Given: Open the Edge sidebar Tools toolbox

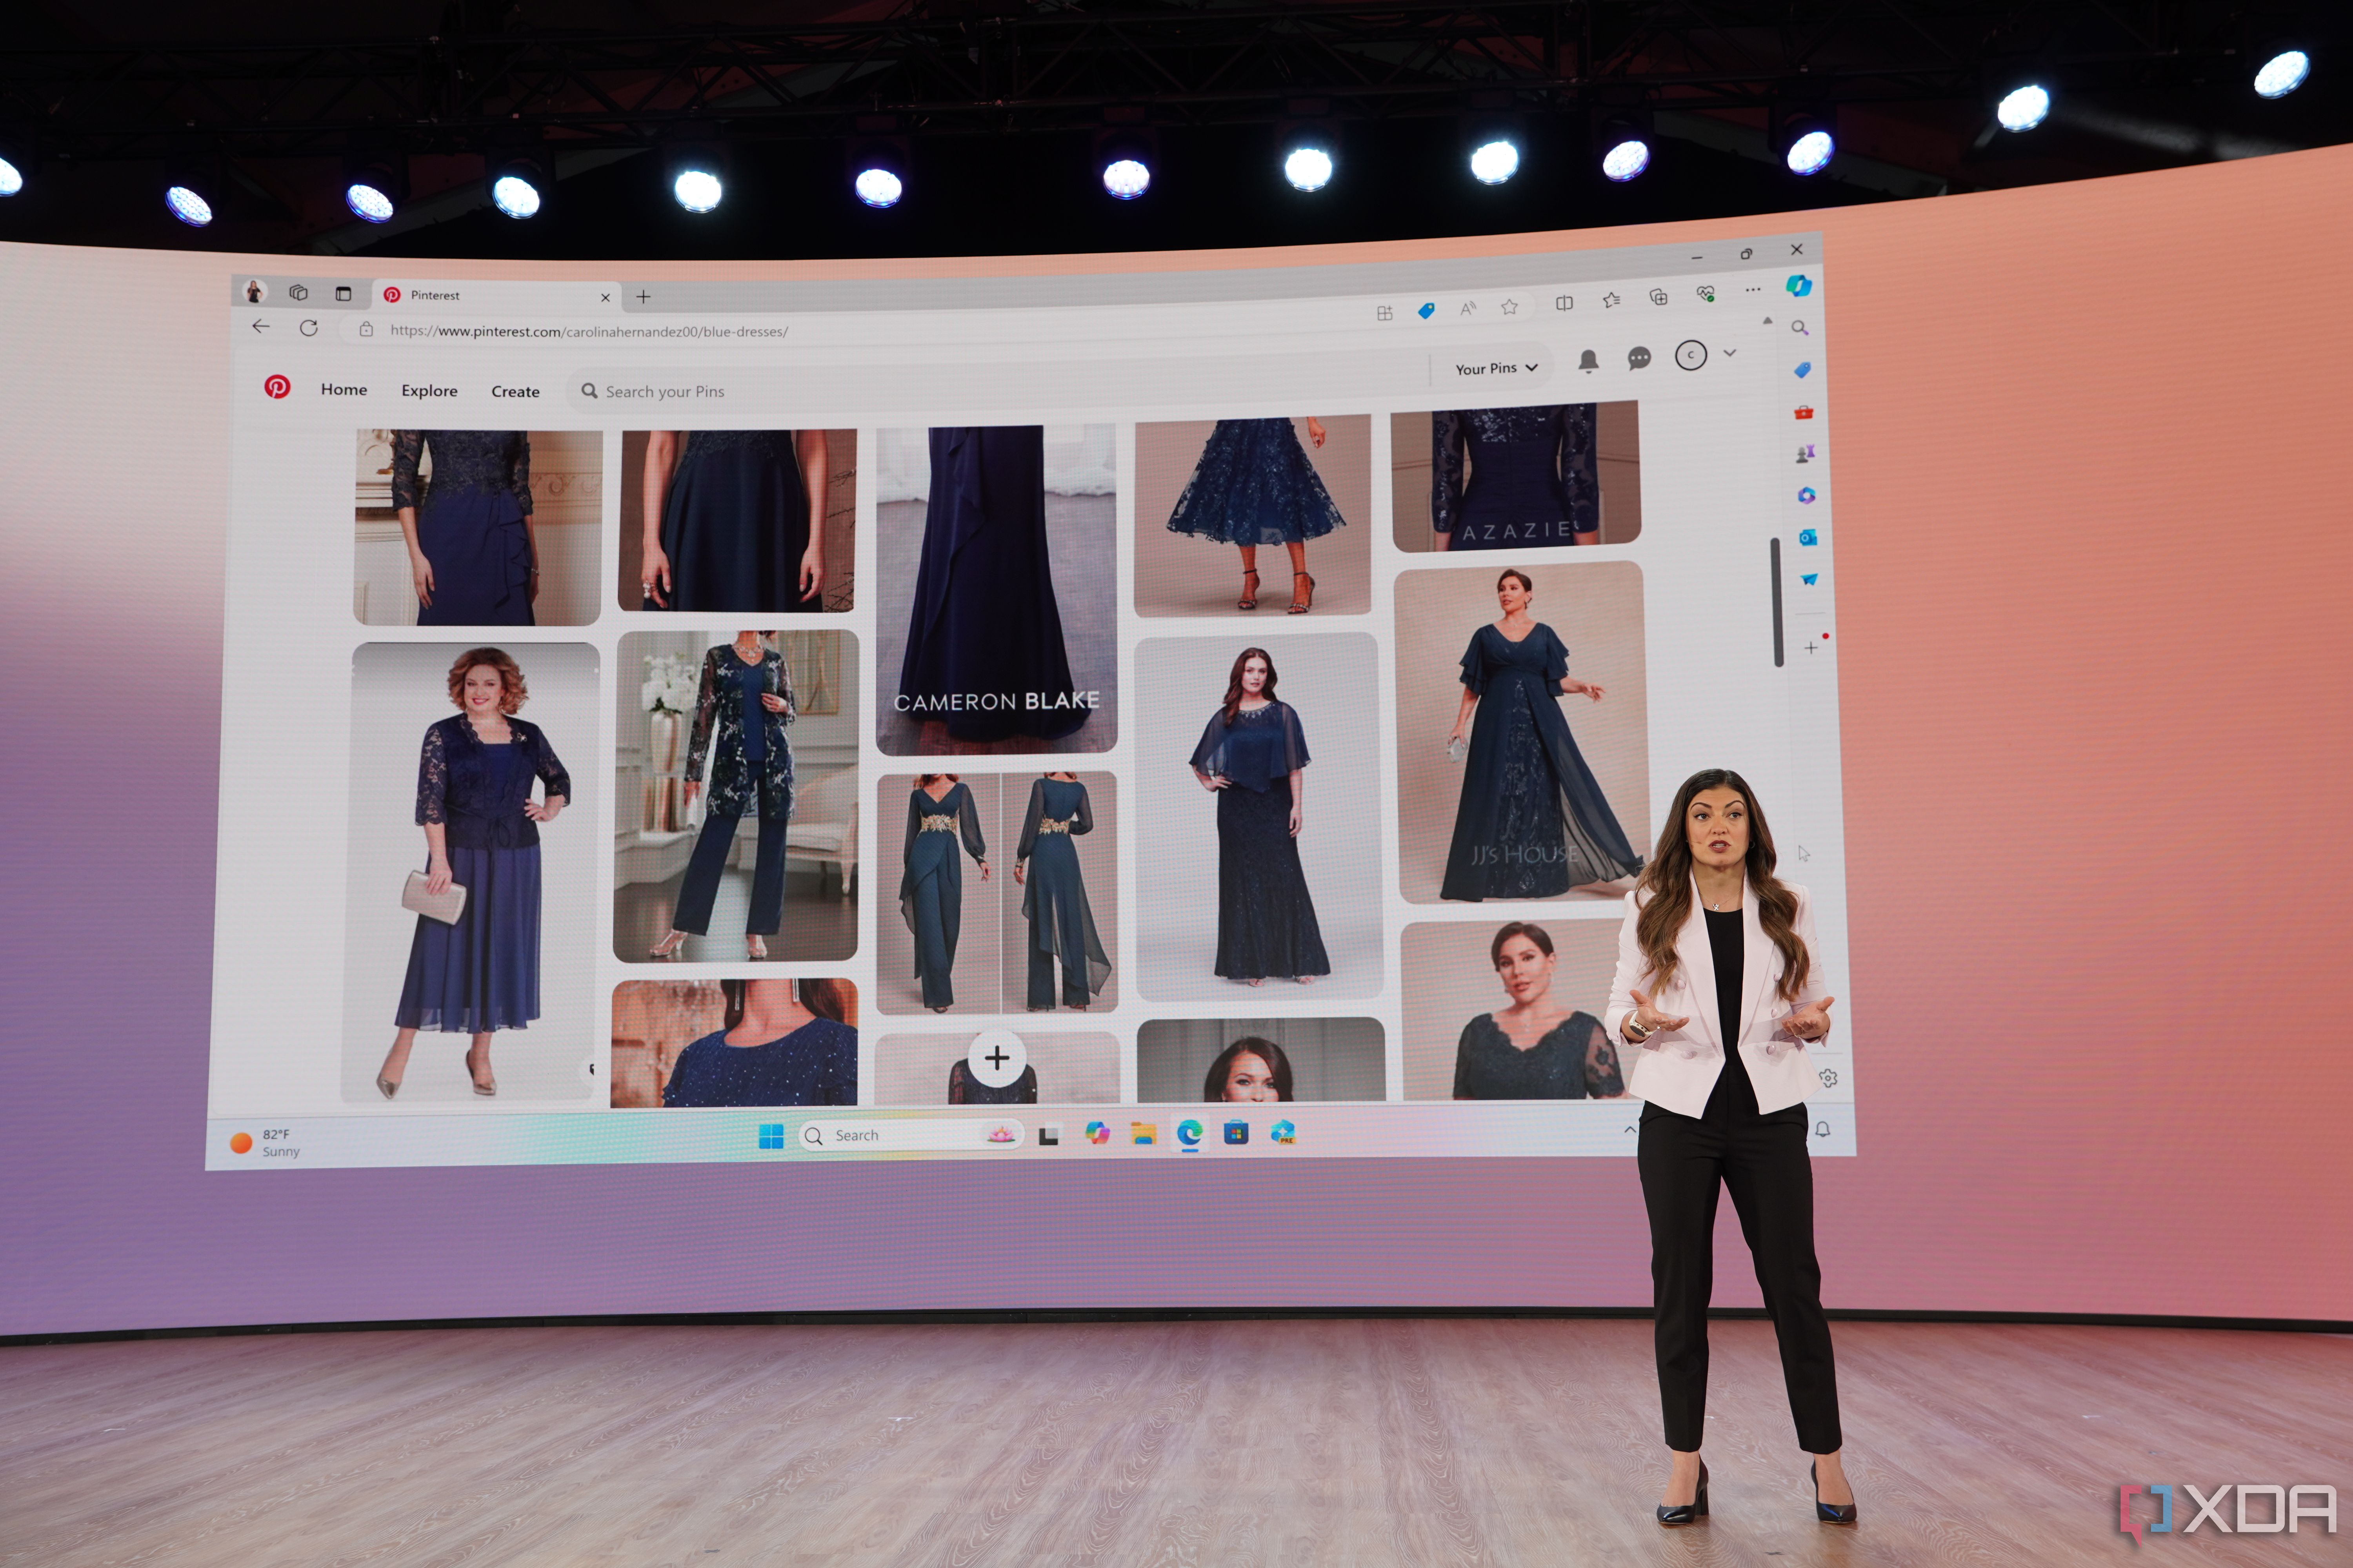Looking at the screenshot, I should [1804, 412].
